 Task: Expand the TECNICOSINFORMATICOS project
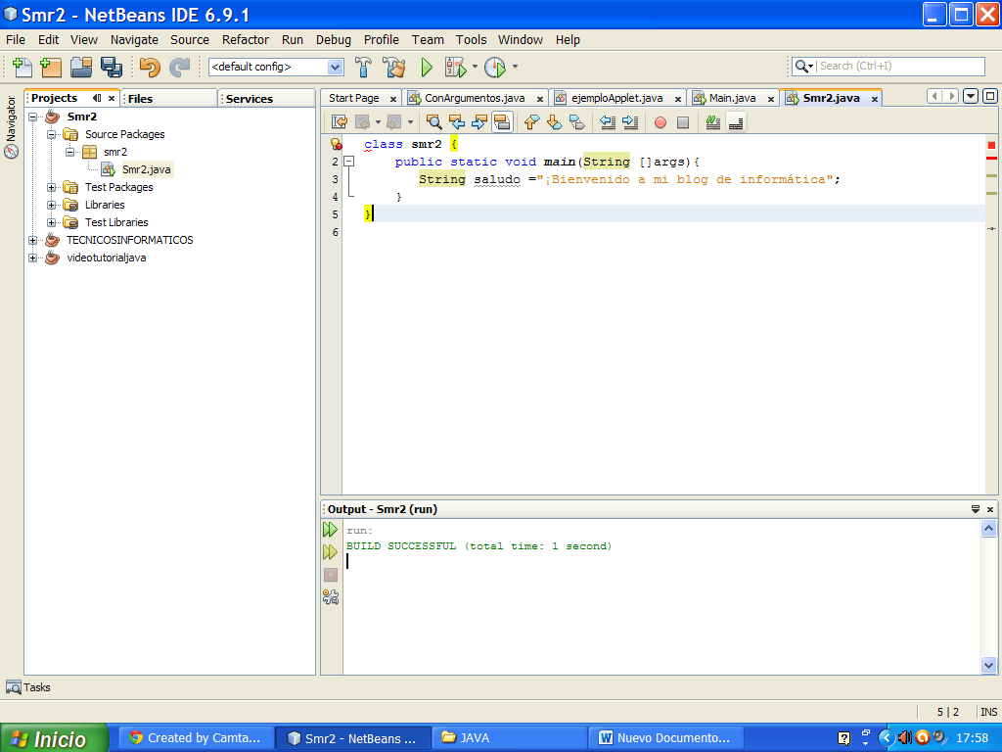point(32,241)
